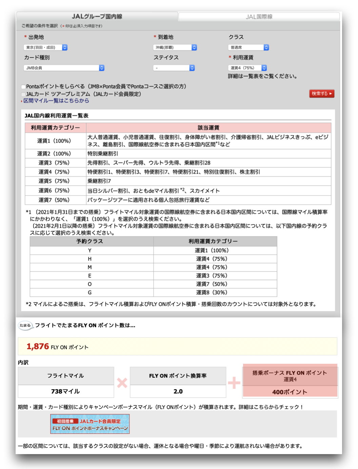The image size is (358, 469).
Task: Click the 詳細は一覧表をご覧ください note
Action: point(263,76)
